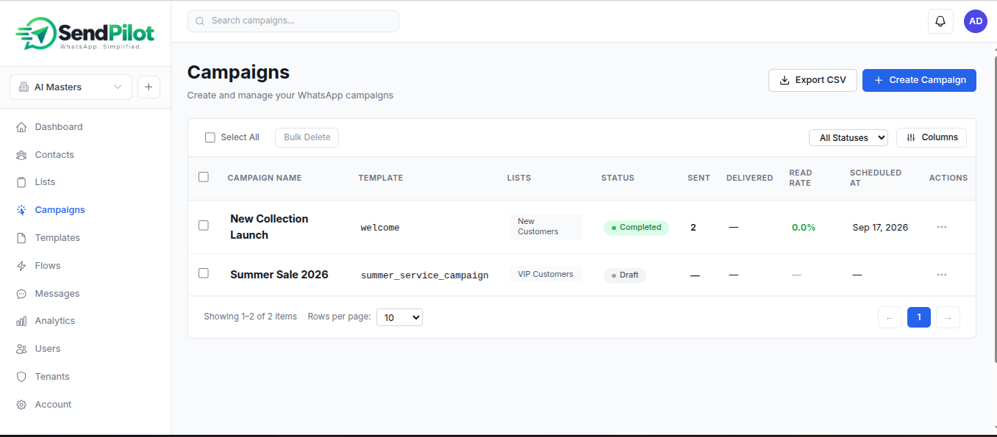The image size is (997, 437).
Task: Go to next page arrow
Action: coord(948,317)
